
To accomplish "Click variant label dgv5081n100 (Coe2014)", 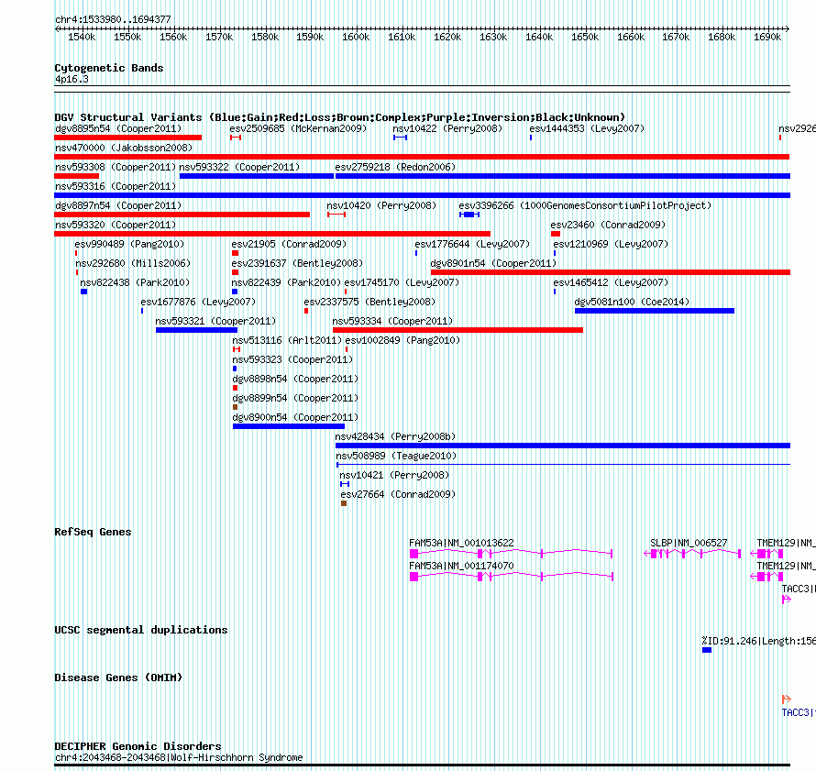I will point(632,302).
